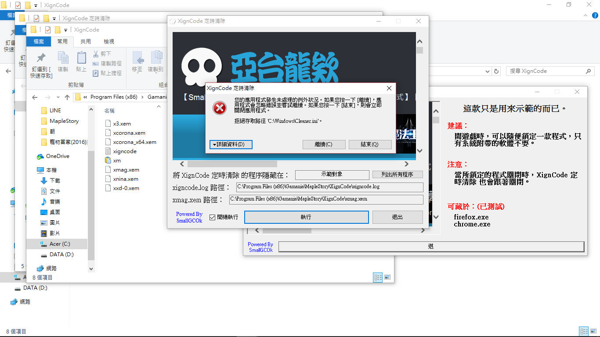Click 貼上捷徑 Paste shortcut in ribbon
Screen dimensions: 600x337
(107, 73)
